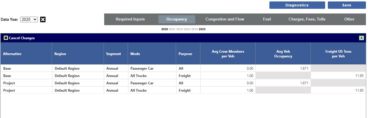Select the Occupancy tab
The height and width of the screenshot is (118, 368).
point(177,19)
